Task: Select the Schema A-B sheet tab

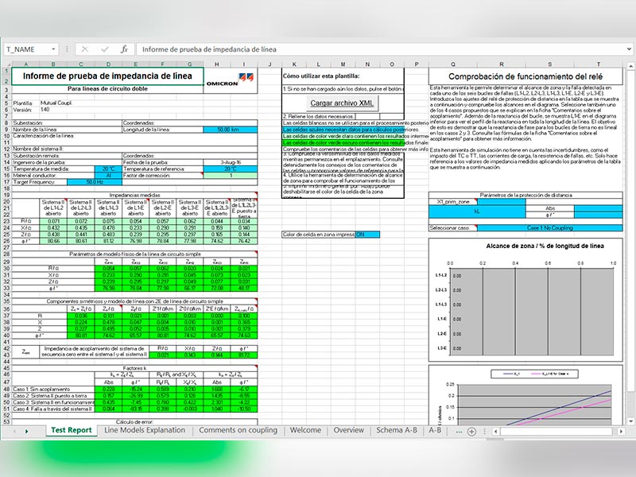Action: tap(397, 430)
